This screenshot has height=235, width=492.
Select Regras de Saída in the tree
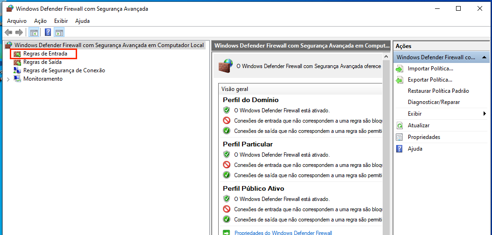pos(43,62)
